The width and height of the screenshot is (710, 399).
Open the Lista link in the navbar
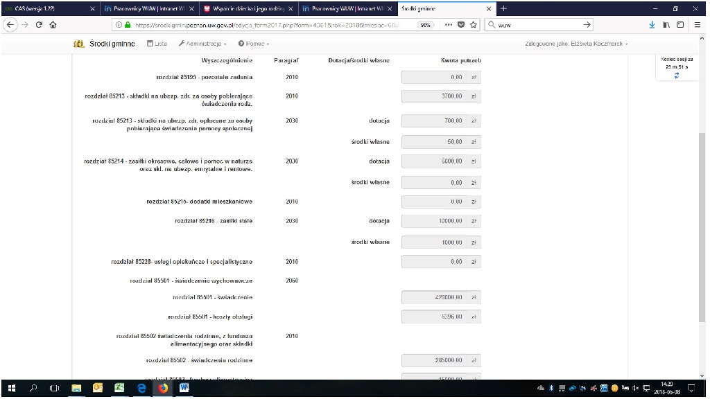157,44
